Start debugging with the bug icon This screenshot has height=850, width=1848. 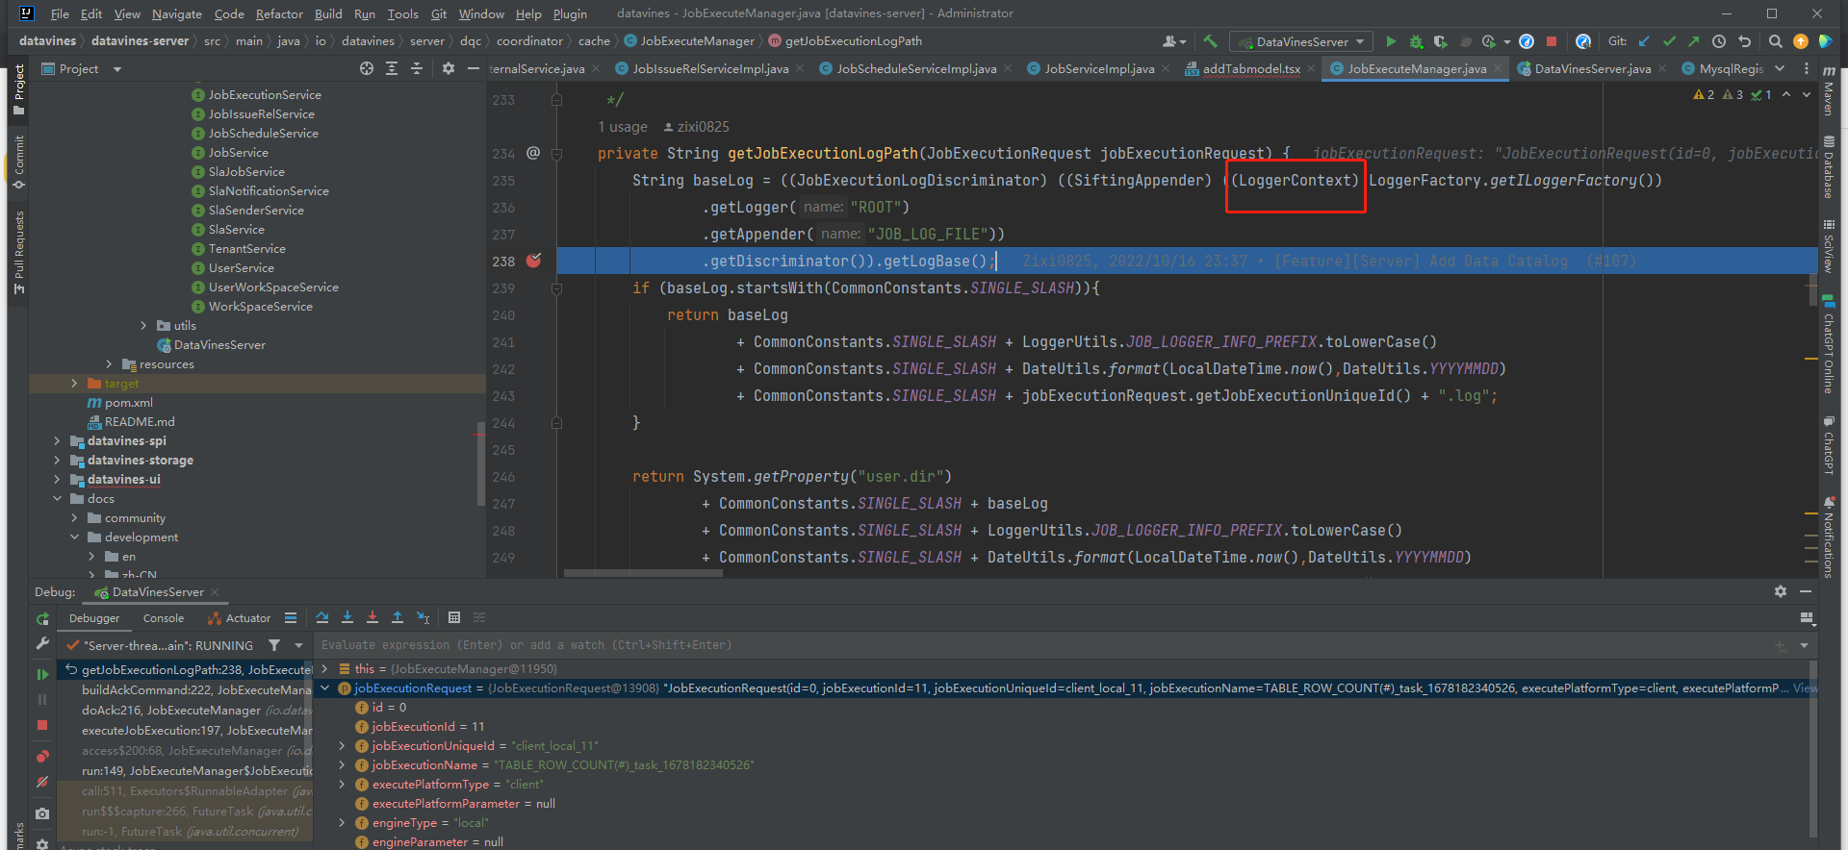(x=1416, y=41)
